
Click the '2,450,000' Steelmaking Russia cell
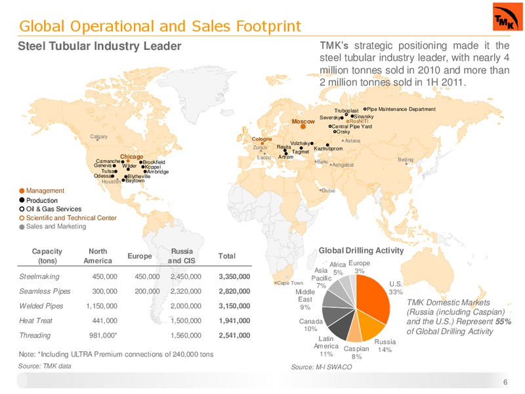point(186,276)
